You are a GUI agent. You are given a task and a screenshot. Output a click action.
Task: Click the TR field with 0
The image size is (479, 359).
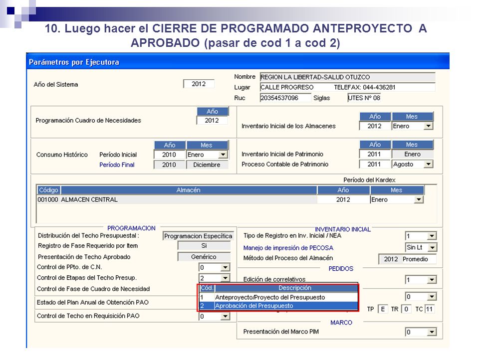(x=406, y=309)
